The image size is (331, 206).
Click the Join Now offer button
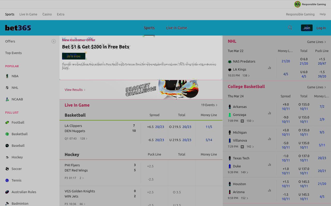pos(74,56)
